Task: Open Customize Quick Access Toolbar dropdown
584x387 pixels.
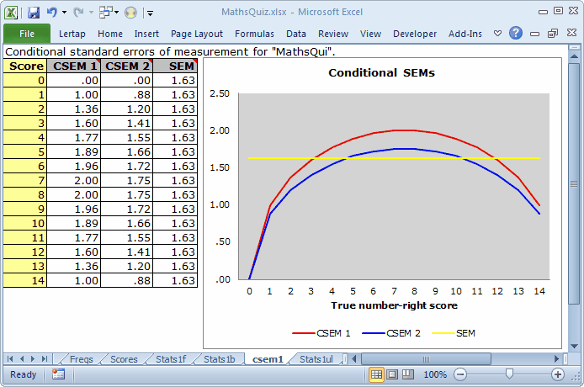Action: click(x=150, y=13)
